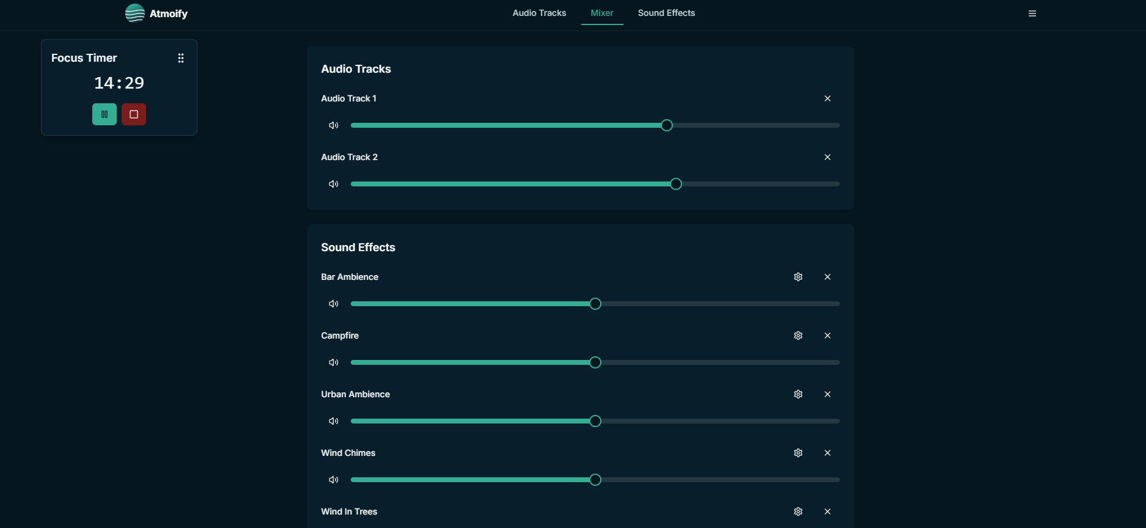Screen dimensions: 1146x528
Task: Adjust Urban Ambience volume slider
Action: point(595,421)
